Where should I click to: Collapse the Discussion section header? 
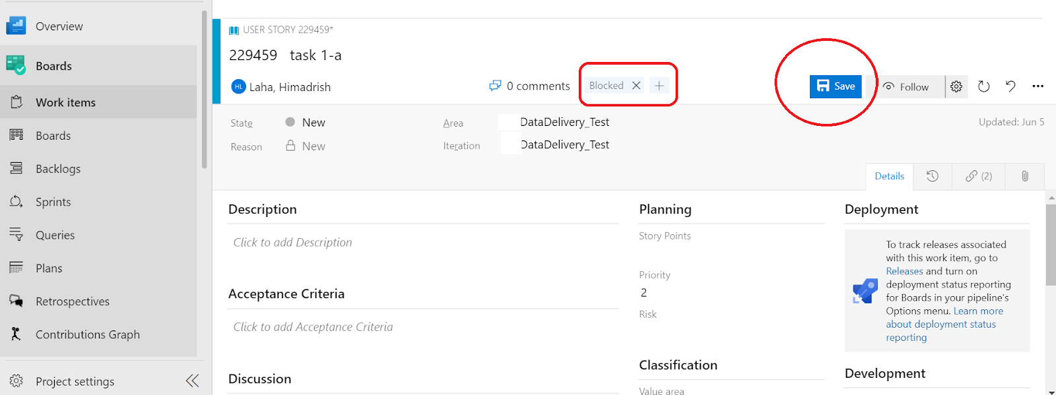pos(259,379)
